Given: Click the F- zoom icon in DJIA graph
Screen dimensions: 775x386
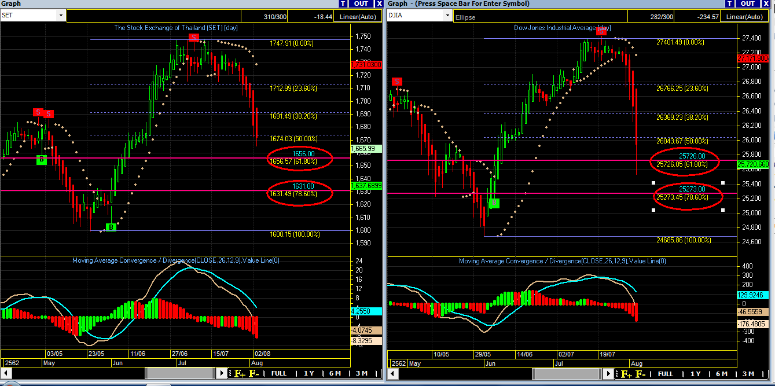Looking at the screenshot, I should (x=641, y=373).
